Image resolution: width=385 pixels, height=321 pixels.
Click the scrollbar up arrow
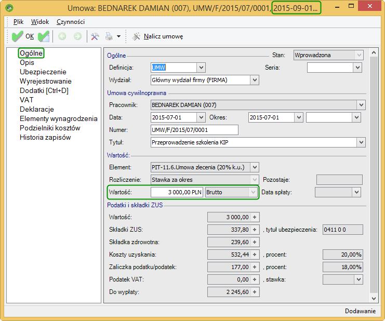pos(374,52)
